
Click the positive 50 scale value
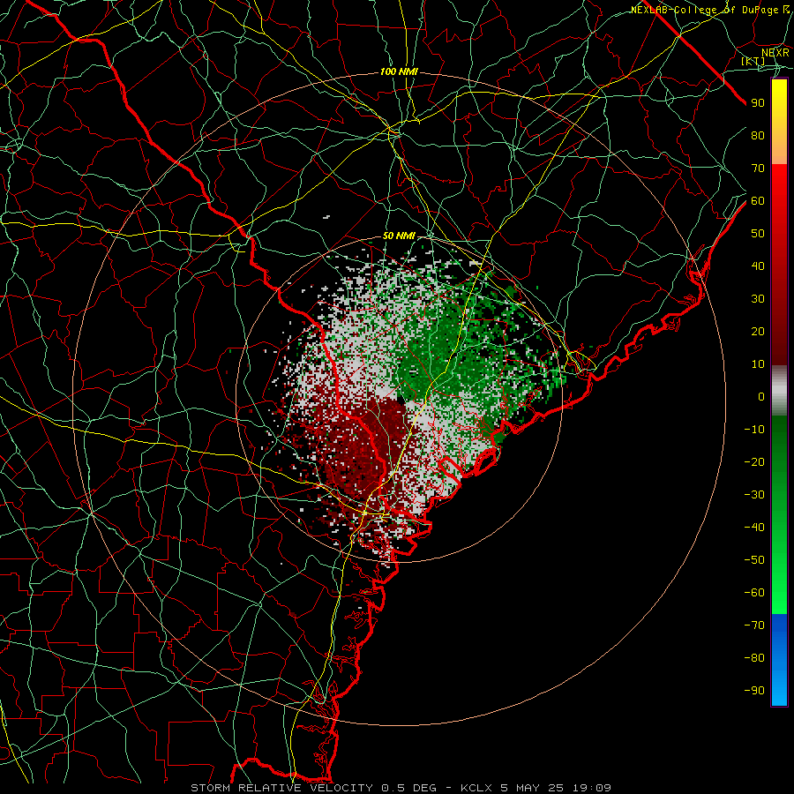tap(758, 234)
